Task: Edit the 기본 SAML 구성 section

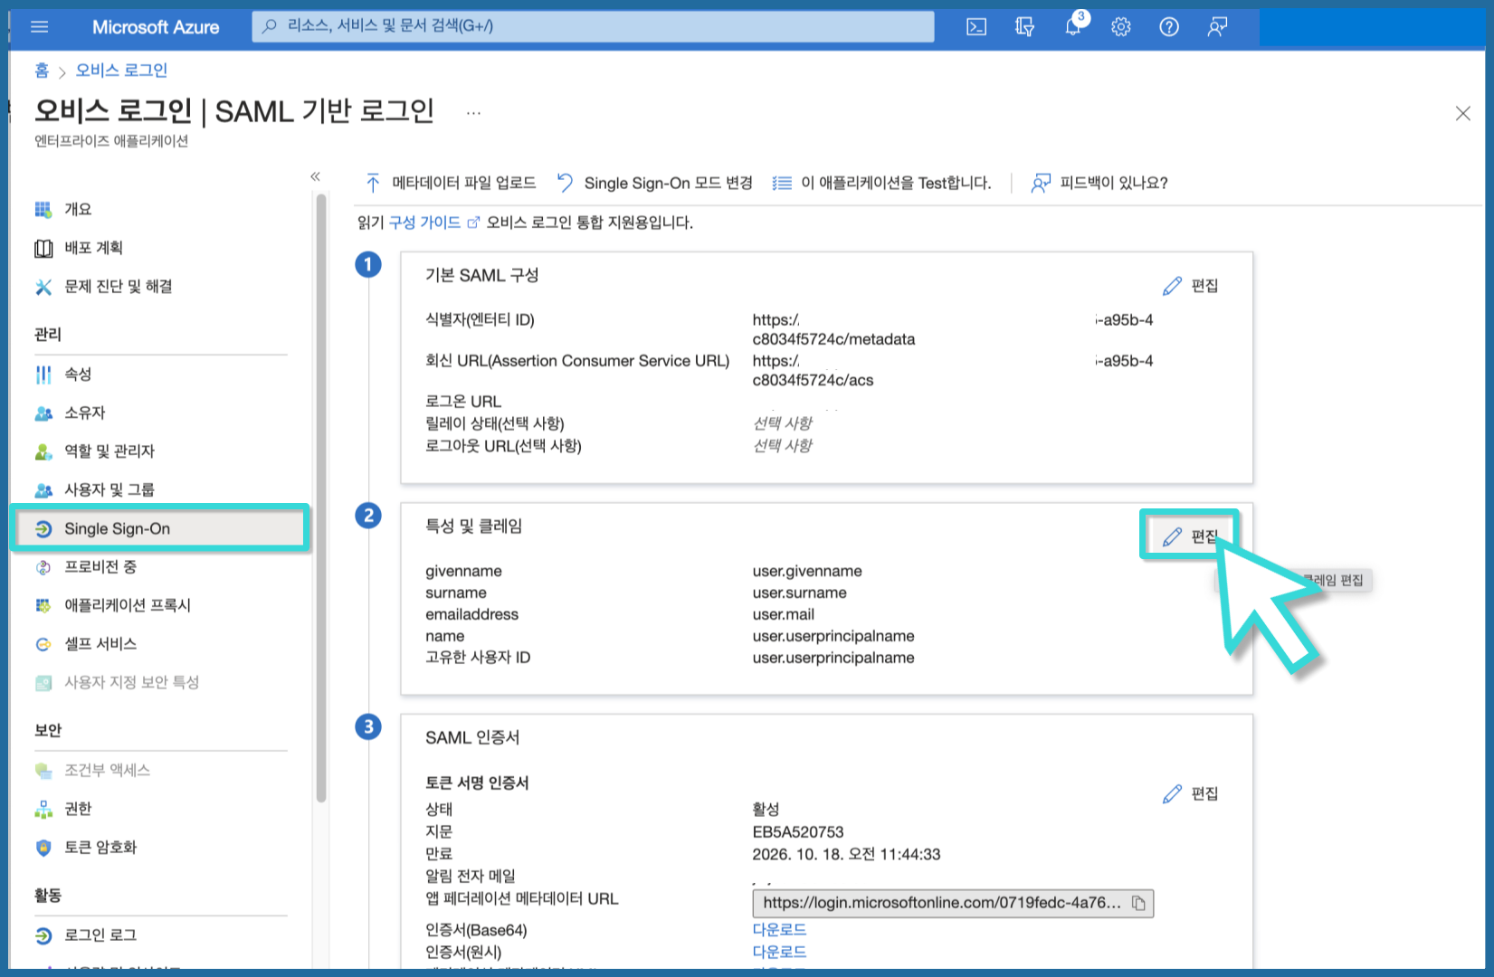Action: coord(1191,286)
